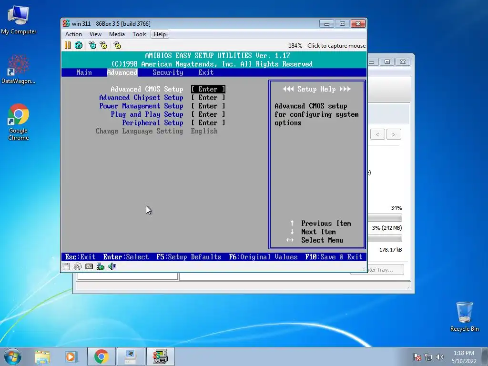The width and height of the screenshot is (488, 366).
Task: Open Windows Explorer from taskbar
Action: pos(42,356)
